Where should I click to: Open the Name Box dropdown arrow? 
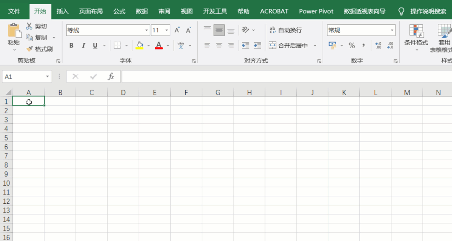[x=47, y=76]
